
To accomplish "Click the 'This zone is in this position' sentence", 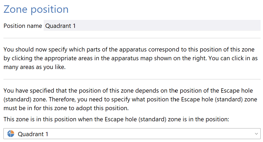I will (116, 119).
